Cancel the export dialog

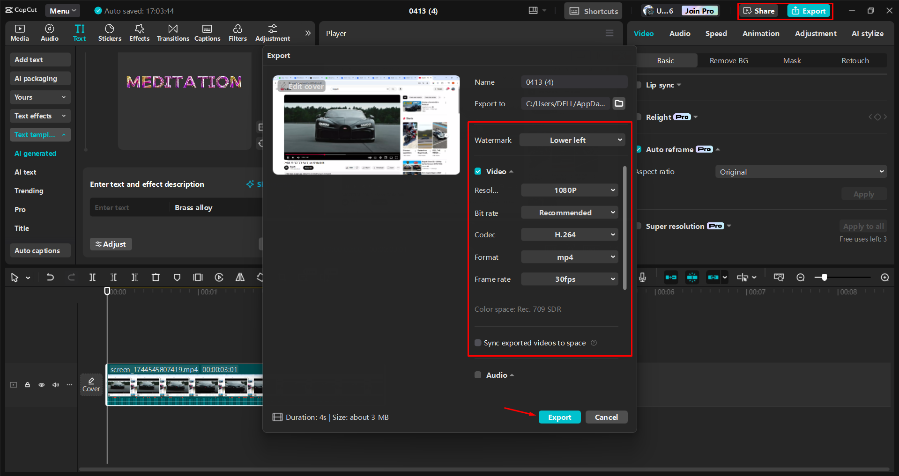coord(606,417)
